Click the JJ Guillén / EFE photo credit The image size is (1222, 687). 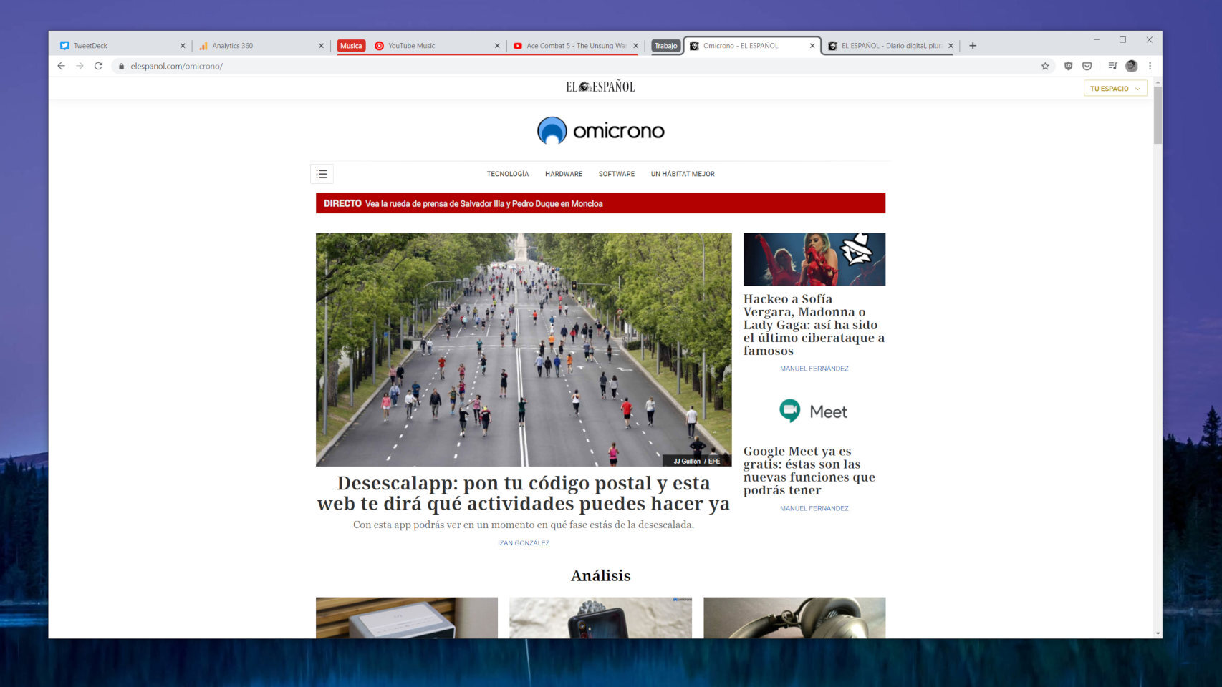click(696, 461)
